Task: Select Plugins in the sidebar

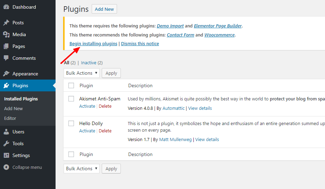Action: 28,85
